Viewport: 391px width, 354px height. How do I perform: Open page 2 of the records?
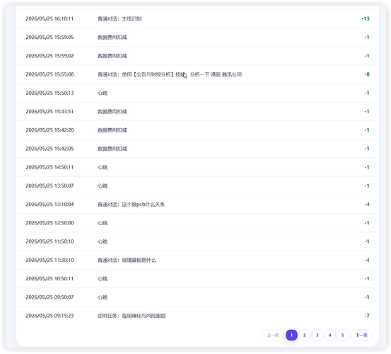(304, 335)
